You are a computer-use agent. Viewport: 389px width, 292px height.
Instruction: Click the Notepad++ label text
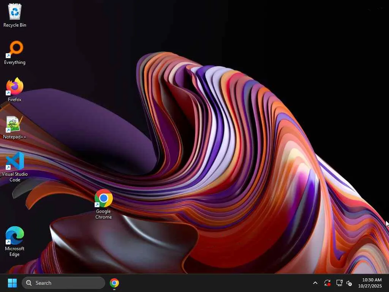(15, 137)
